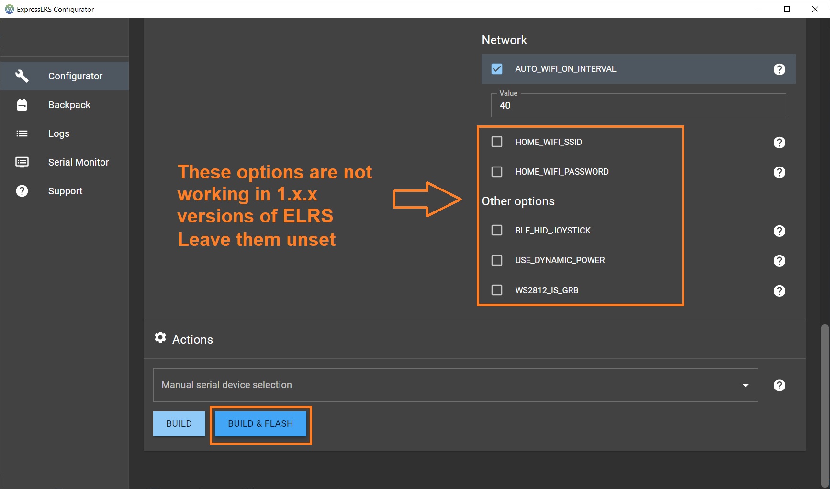Viewport: 830px width, 489px height.
Task: Enable the HOME_WIFI_PASSWORD checkbox
Action: (x=497, y=172)
